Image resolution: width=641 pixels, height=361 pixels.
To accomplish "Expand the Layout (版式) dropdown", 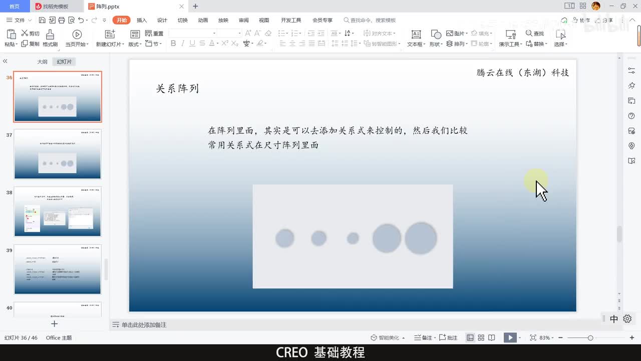I will 142,44.
